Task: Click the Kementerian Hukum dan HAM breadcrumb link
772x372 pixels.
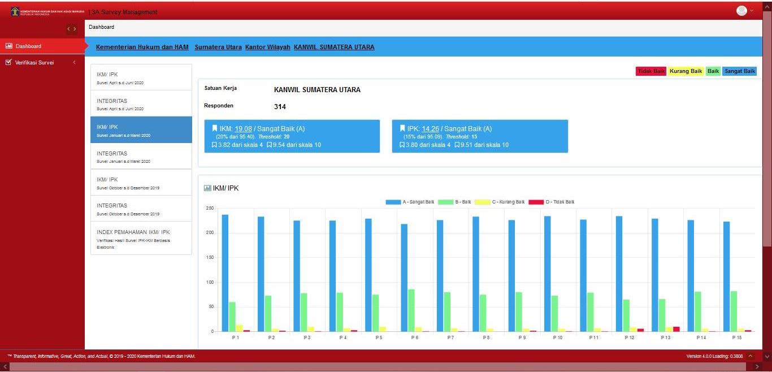Action: (x=142, y=47)
